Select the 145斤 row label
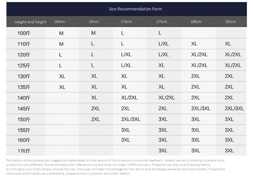This screenshot has width=253, height=179. click(24, 109)
